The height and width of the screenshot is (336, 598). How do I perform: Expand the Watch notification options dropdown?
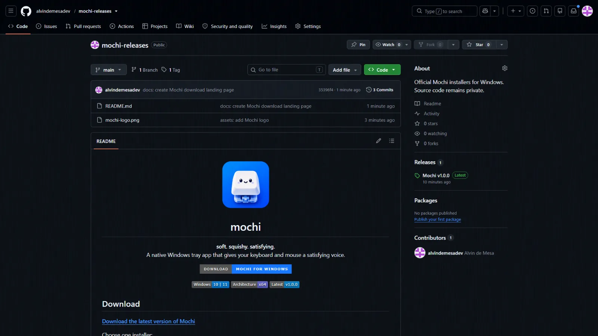[x=407, y=44]
